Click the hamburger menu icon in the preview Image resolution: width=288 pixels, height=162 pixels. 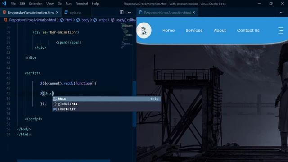click(x=281, y=31)
